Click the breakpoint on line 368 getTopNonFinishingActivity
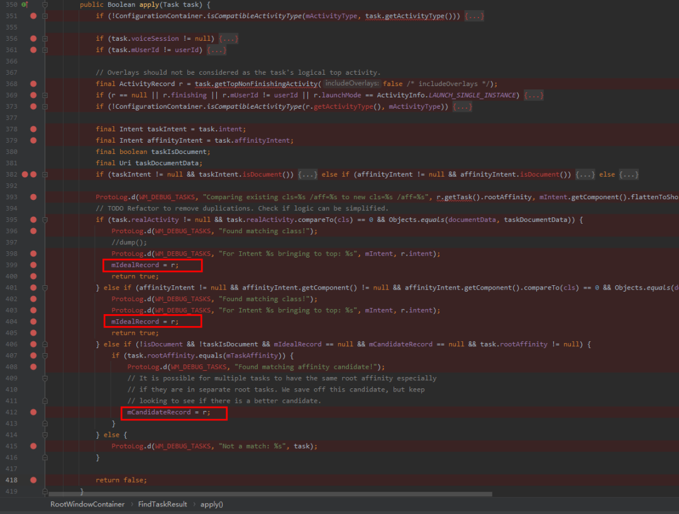The width and height of the screenshot is (679, 514). 33,84
